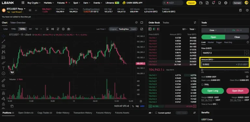Select the text annotation tool

(x=3, y=68)
